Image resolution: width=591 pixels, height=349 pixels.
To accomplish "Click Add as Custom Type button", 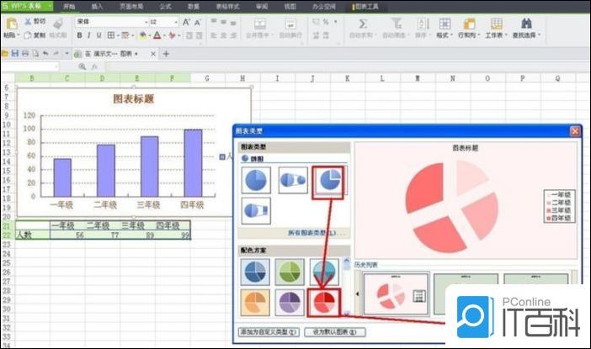I will (269, 332).
